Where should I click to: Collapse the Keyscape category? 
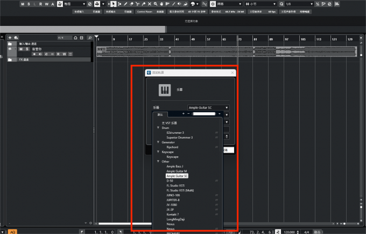[x=158, y=152]
